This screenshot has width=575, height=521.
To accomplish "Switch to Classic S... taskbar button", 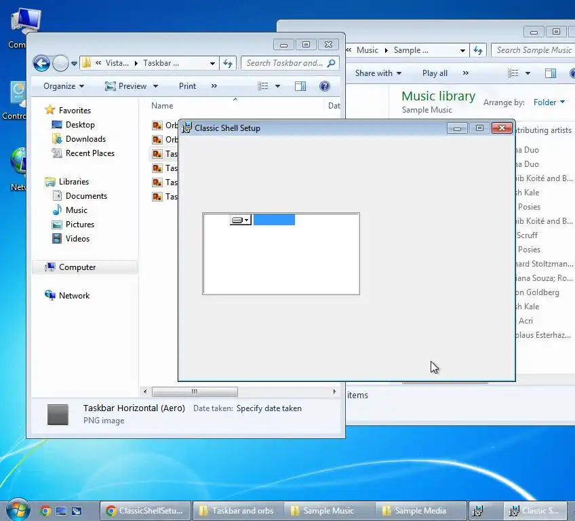I will tap(534, 511).
